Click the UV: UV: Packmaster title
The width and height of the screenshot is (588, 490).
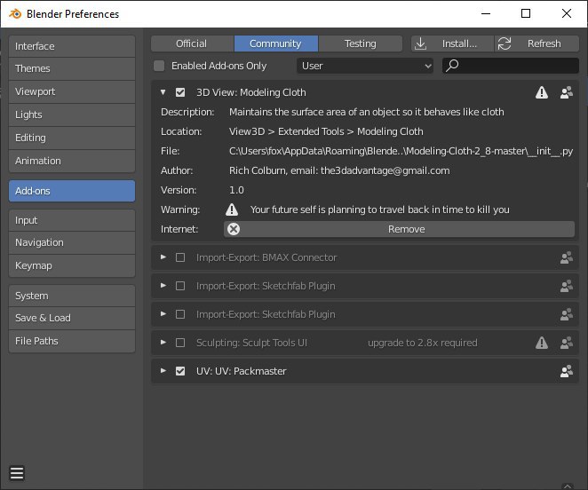point(241,371)
